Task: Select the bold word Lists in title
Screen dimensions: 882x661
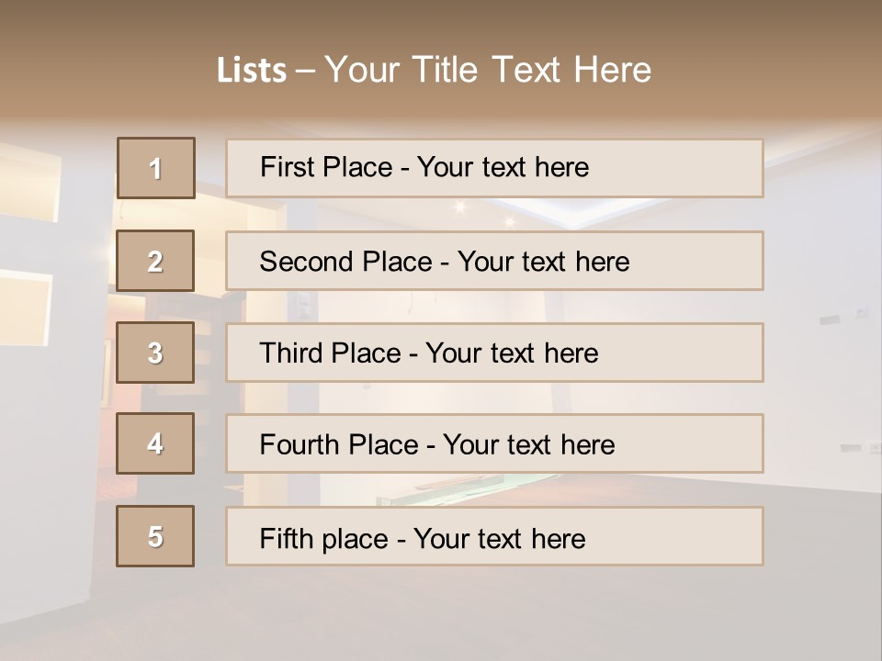Action: [252, 71]
